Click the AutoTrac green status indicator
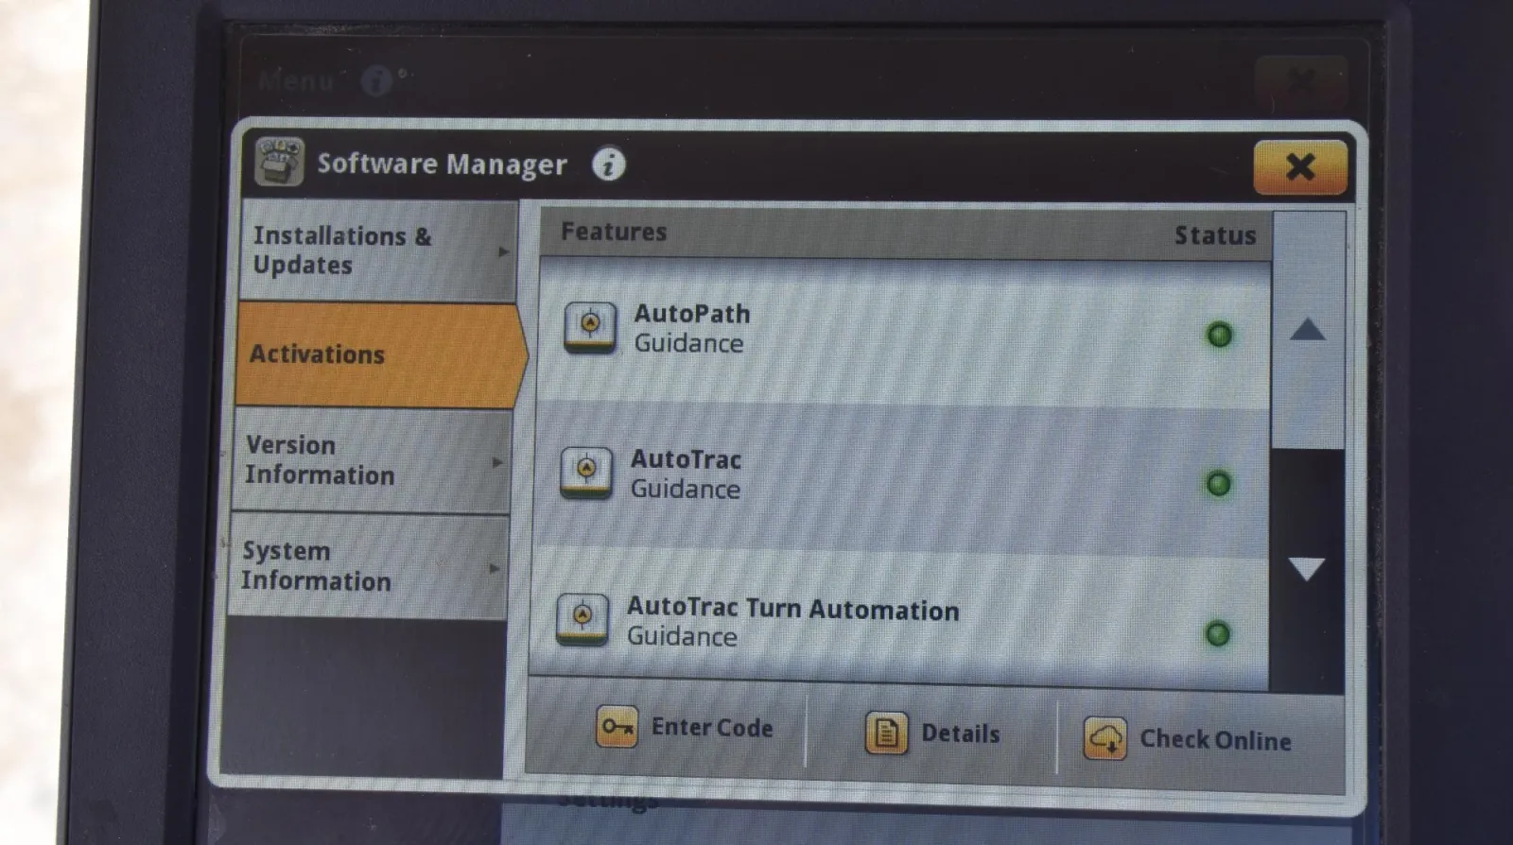Image resolution: width=1513 pixels, height=845 pixels. pos(1219,484)
